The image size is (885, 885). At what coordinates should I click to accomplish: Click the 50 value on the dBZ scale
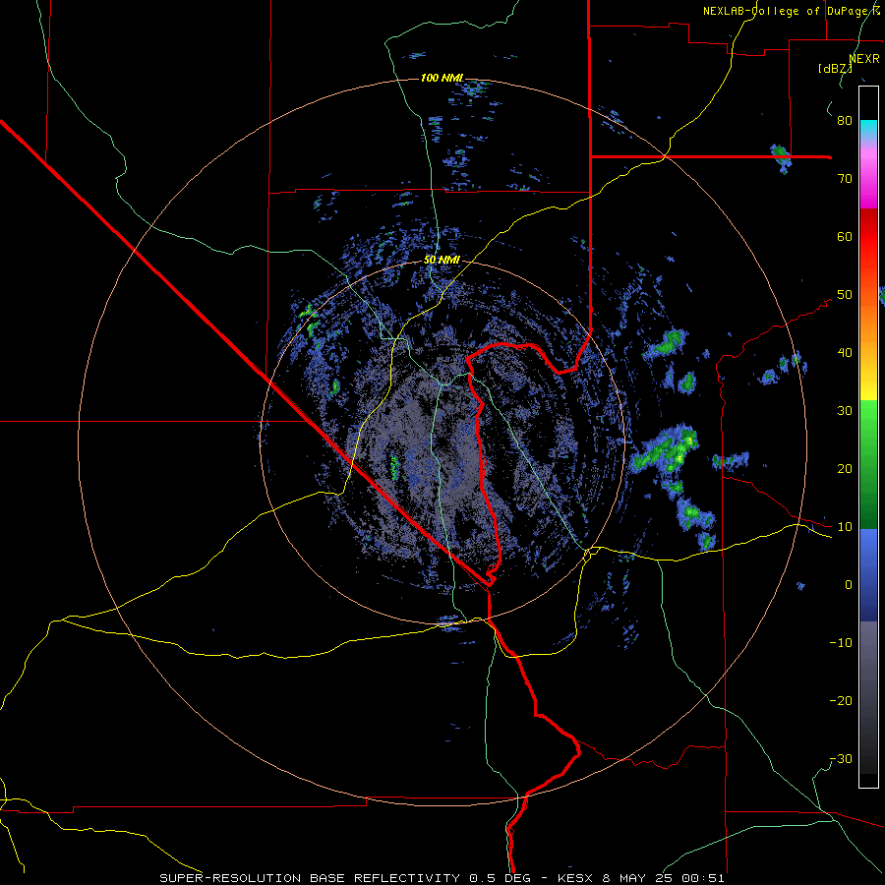click(845, 295)
